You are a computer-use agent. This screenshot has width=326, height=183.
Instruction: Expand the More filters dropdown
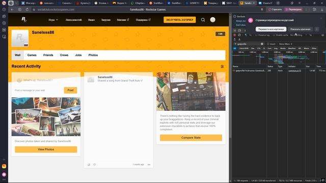click(x=285, y=44)
